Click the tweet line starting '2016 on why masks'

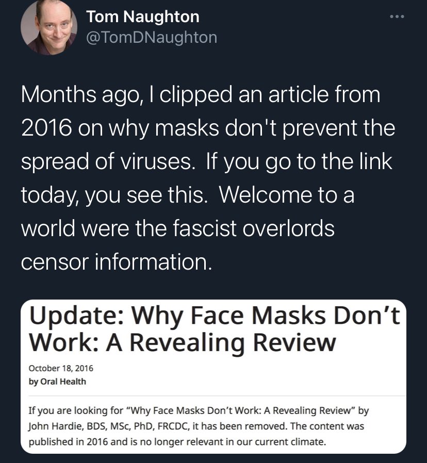pyautogui.click(x=208, y=128)
